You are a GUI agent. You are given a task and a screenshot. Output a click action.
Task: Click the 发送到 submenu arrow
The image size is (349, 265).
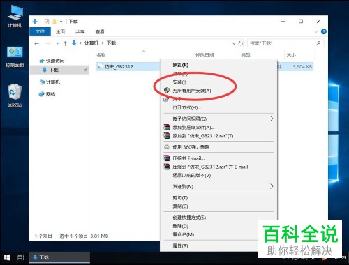pyautogui.click(x=272, y=186)
